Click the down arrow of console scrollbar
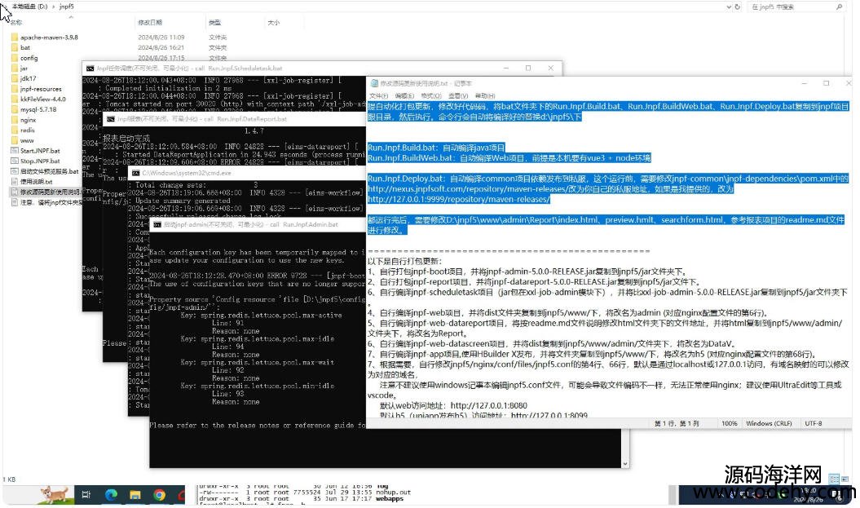 click(x=624, y=464)
